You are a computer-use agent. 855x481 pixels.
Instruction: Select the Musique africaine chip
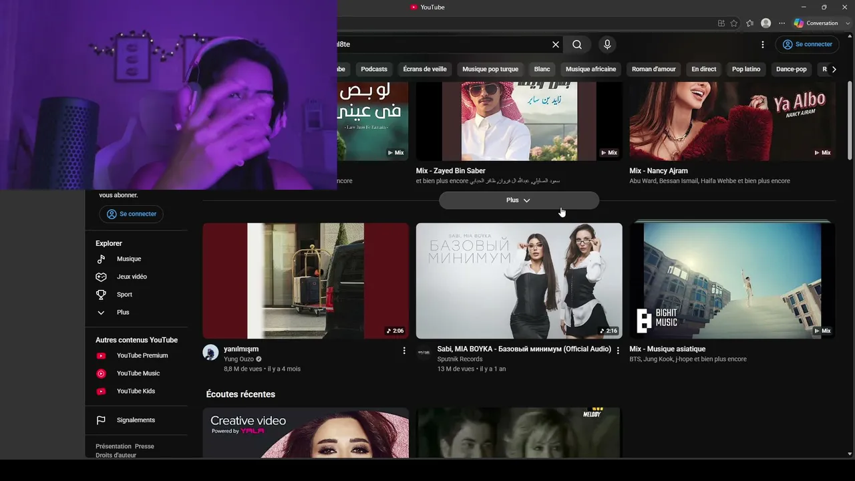click(x=591, y=69)
